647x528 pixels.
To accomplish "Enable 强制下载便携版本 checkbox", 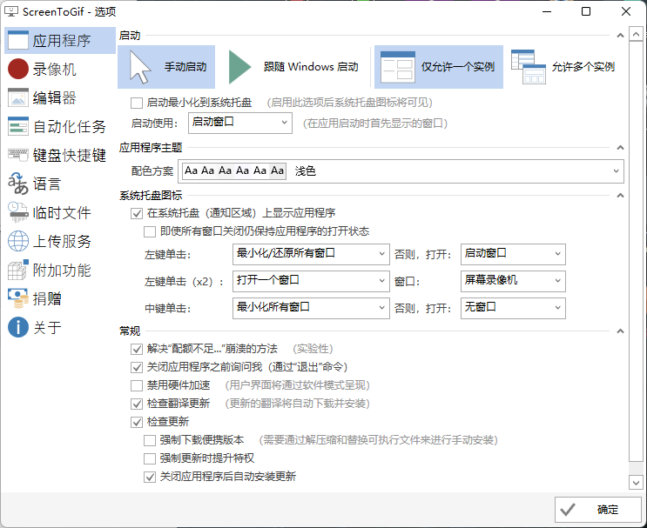I will click(x=150, y=441).
